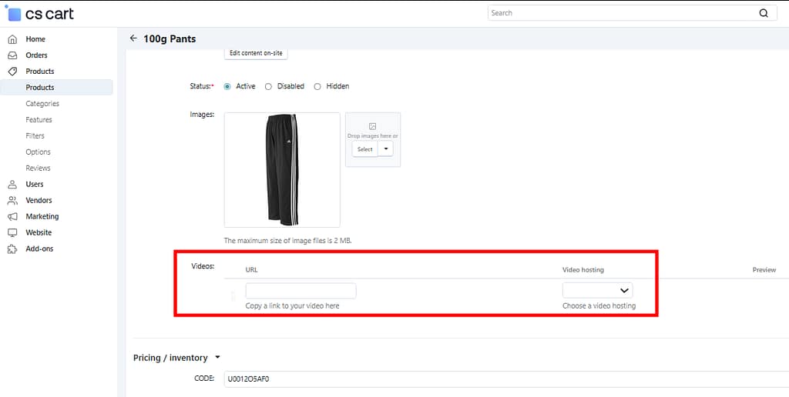Open Marketing in the sidebar menu
Screen dimensions: 789x397
pos(42,217)
